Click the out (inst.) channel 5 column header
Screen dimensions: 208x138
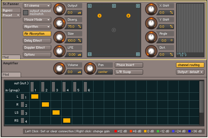coord(77,87)
